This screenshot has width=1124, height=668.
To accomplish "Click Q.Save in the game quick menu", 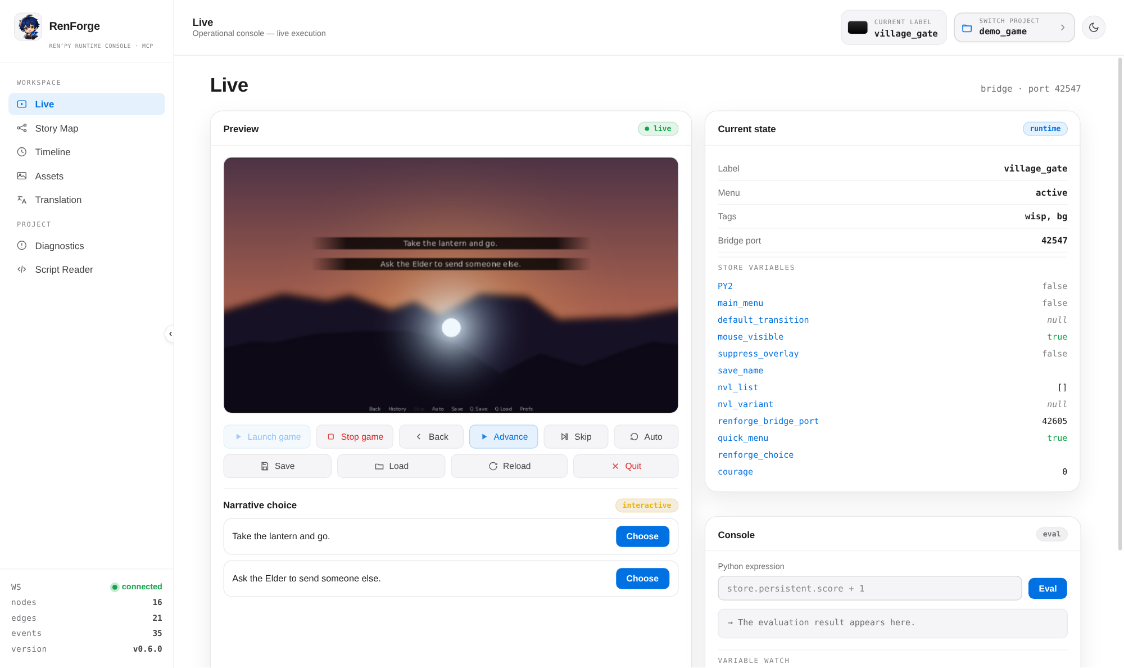I will pos(478,409).
